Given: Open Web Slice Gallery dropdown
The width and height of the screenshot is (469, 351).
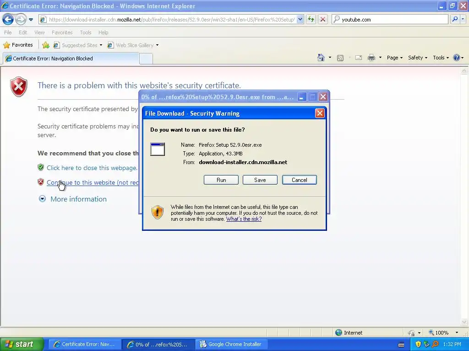Looking at the screenshot, I should [x=133, y=45].
